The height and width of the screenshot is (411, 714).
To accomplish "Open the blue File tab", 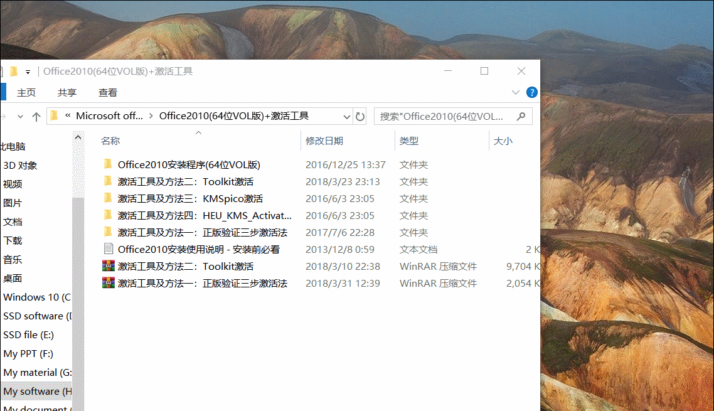I will point(3,92).
